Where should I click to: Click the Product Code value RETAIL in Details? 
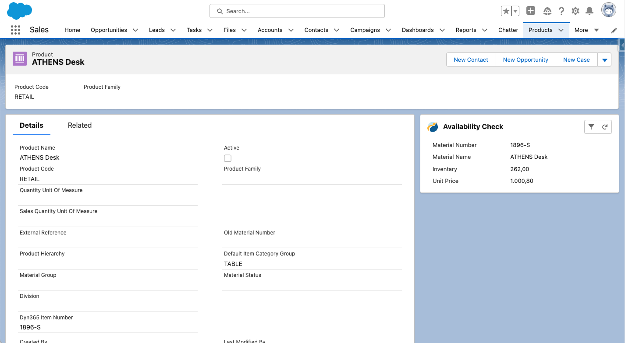click(x=30, y=179)
